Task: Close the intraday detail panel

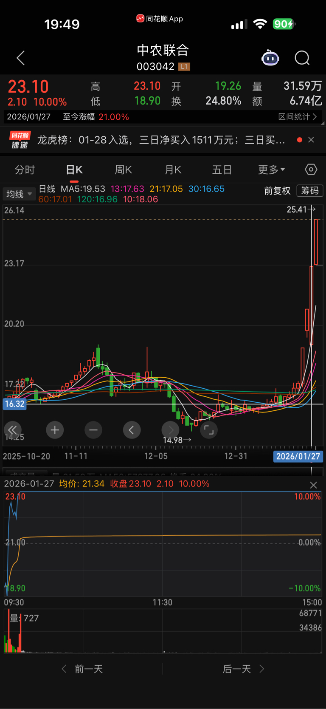Action: pyautogui.click(x=313, y=485)
